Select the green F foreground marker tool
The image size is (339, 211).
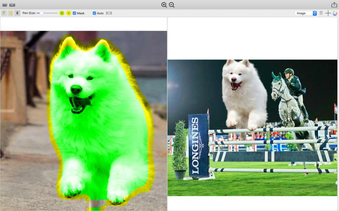click(4, 13)
